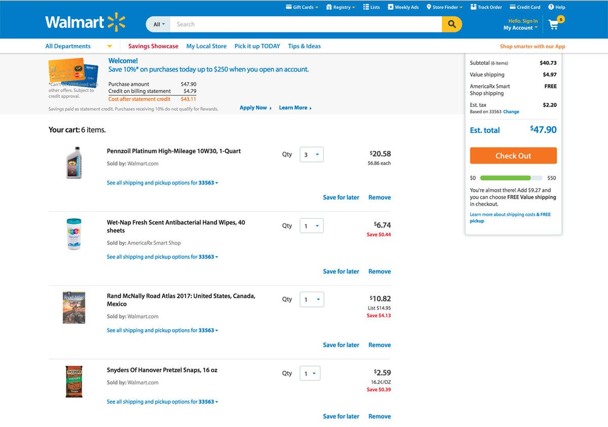Viewport: 608px width, 427px height.
Task: Open the Wet-Nap wipes product thumbnail
Action: pos(74,234)
